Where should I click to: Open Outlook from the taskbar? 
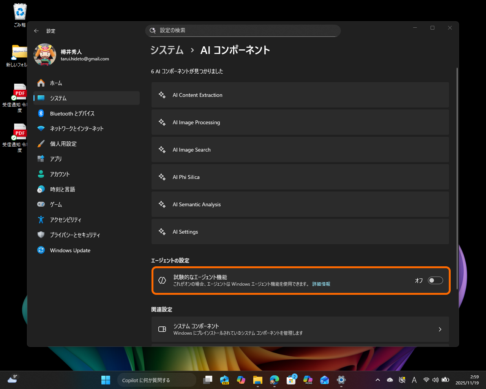tap(325, 380)
